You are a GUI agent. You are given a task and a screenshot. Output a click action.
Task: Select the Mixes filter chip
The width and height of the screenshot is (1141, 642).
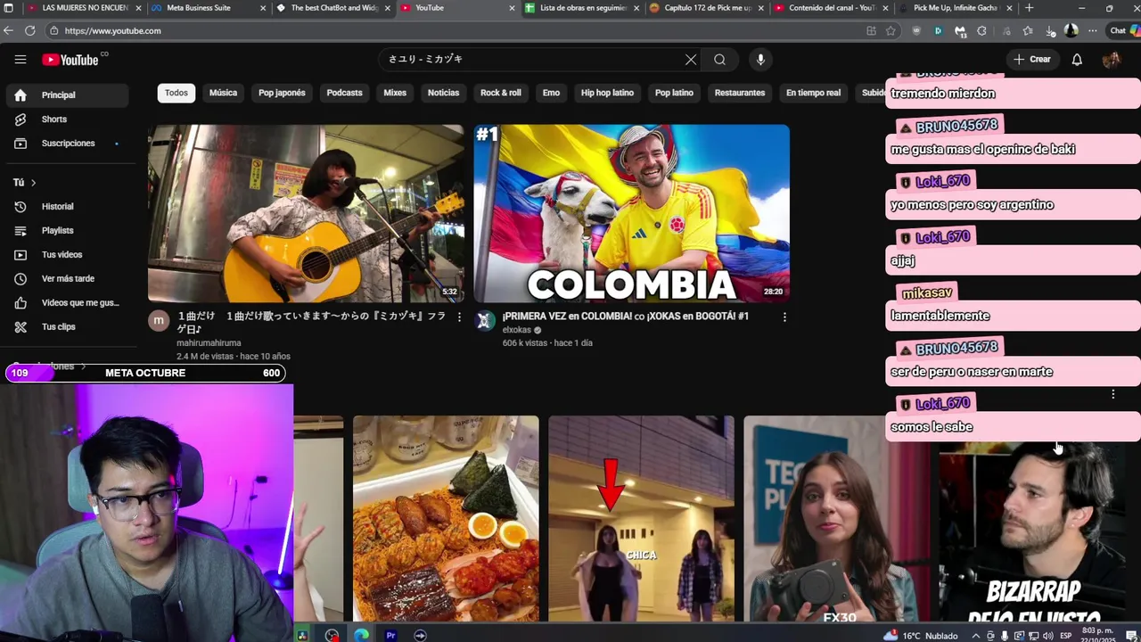click(x=395, y=93)
